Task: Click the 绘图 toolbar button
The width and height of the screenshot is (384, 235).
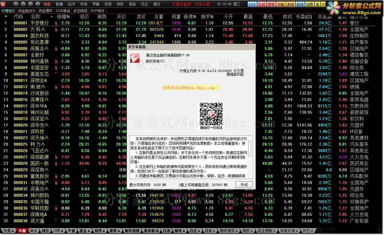Action: pyautogui.click(x=309, y=4)
